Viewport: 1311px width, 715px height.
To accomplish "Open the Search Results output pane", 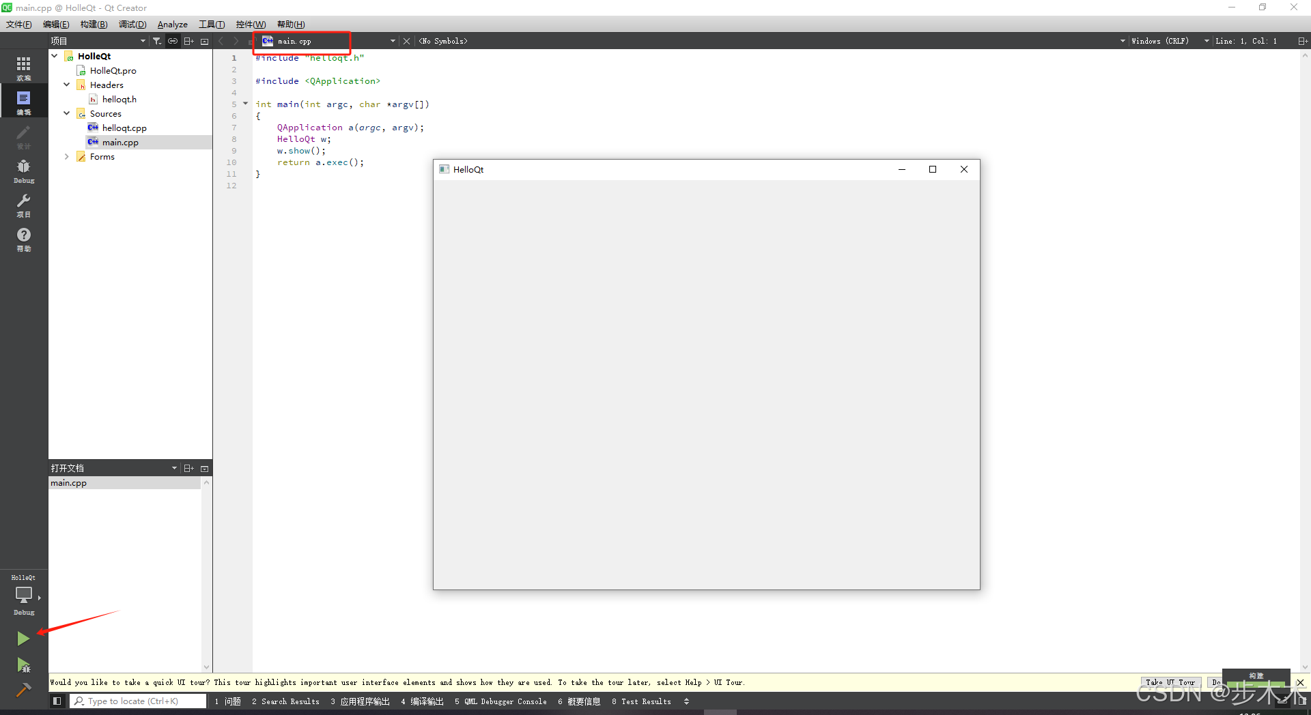I will pos(285,701).
